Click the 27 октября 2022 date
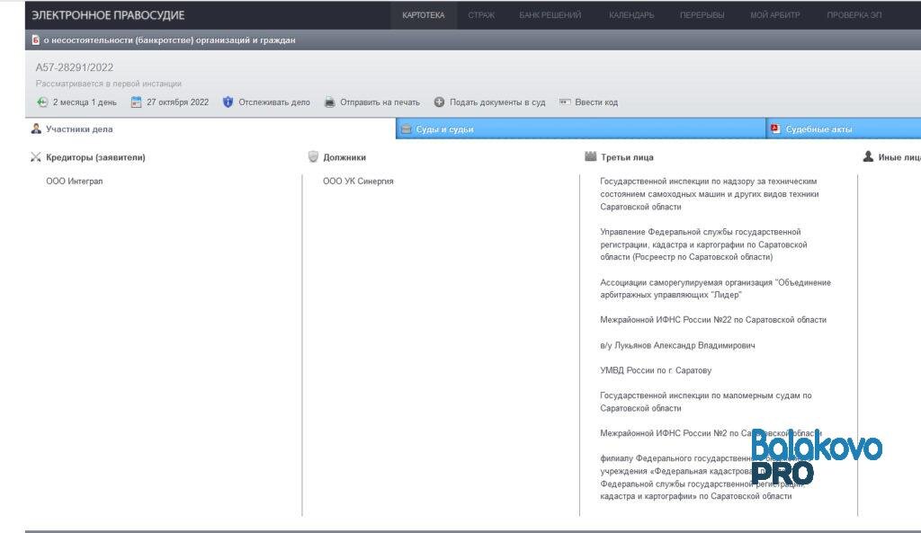Screen dimensions: 921x533 [x=178, y=102]
